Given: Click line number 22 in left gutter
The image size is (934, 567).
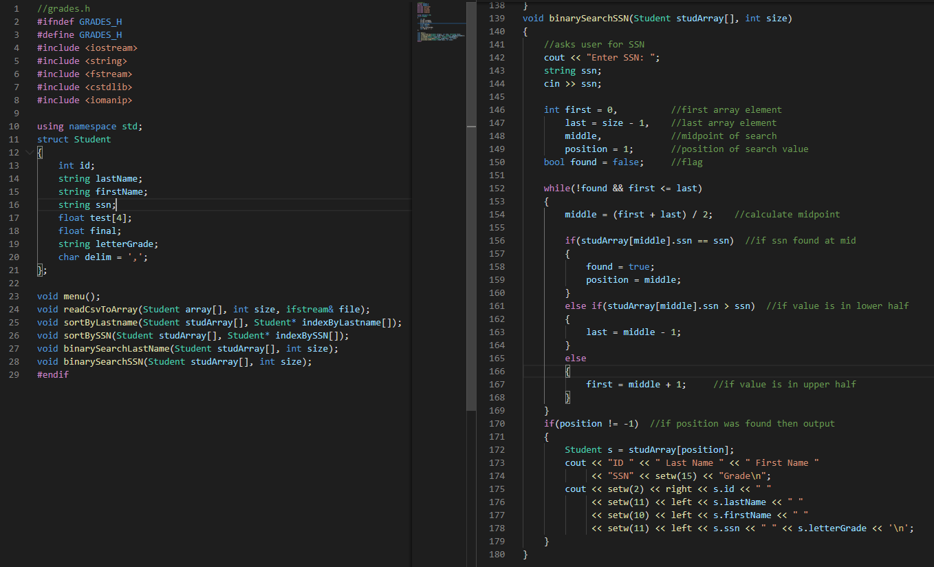Looking at the screenshot, I should [x=14, y=283].
